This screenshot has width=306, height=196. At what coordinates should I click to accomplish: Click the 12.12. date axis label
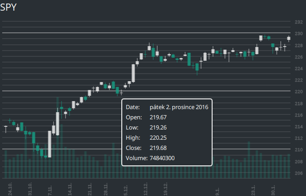point(146,189)
